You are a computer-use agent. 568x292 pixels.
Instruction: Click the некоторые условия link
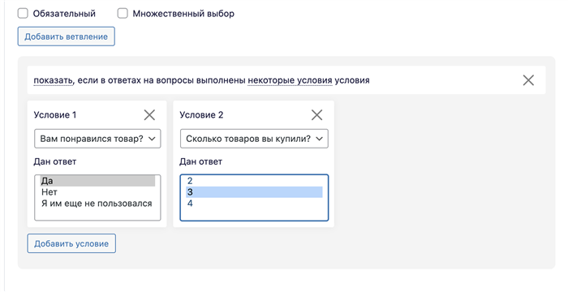point(290,80)
